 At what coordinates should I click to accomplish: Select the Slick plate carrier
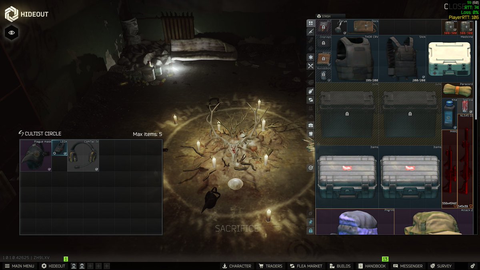402,58
